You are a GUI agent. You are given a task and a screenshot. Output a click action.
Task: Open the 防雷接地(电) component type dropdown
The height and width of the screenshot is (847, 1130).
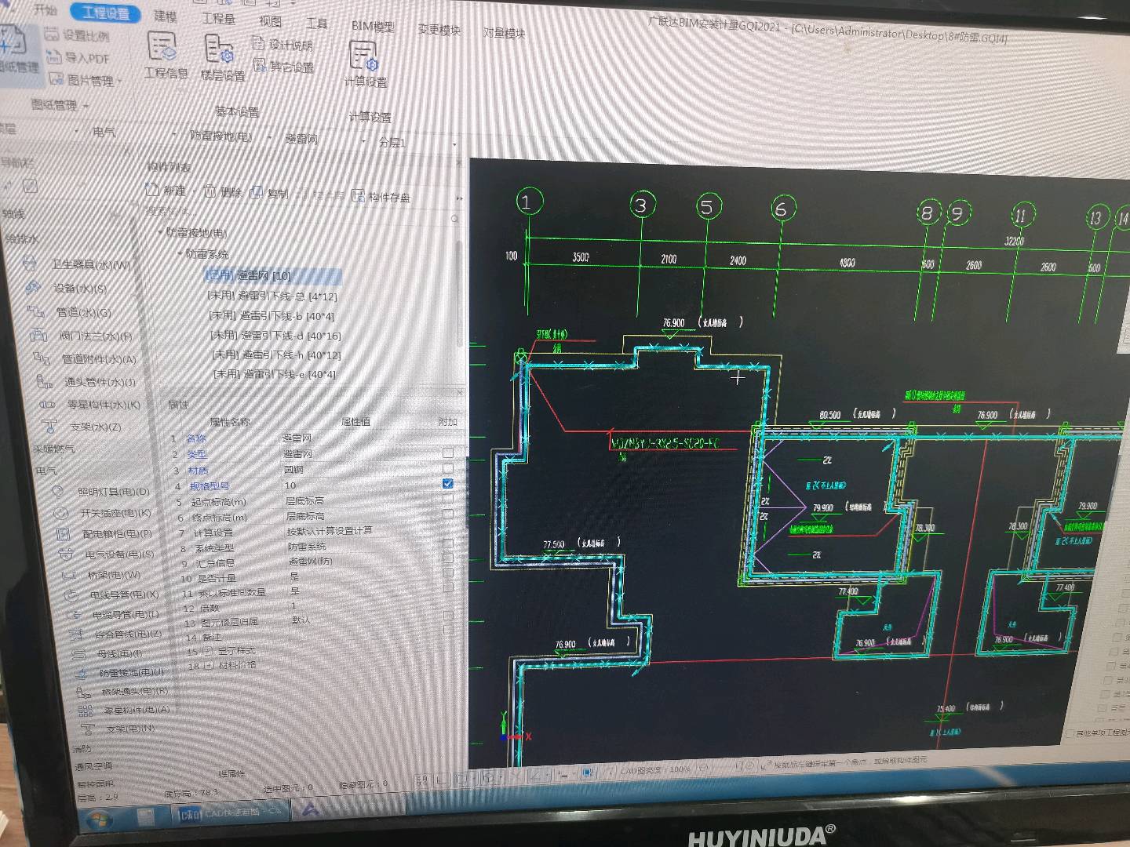(269, 137)
